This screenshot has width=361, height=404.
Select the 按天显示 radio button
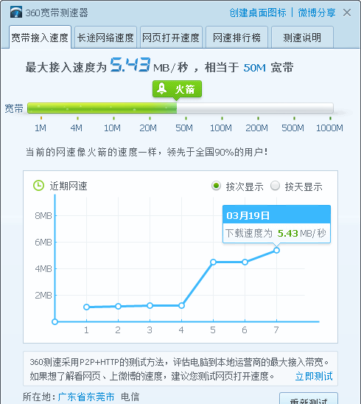click(275, 186)
